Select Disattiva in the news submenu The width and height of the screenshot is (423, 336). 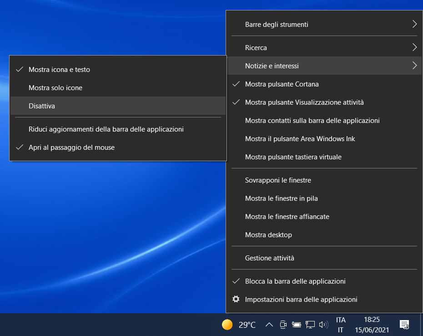[42, 106]
